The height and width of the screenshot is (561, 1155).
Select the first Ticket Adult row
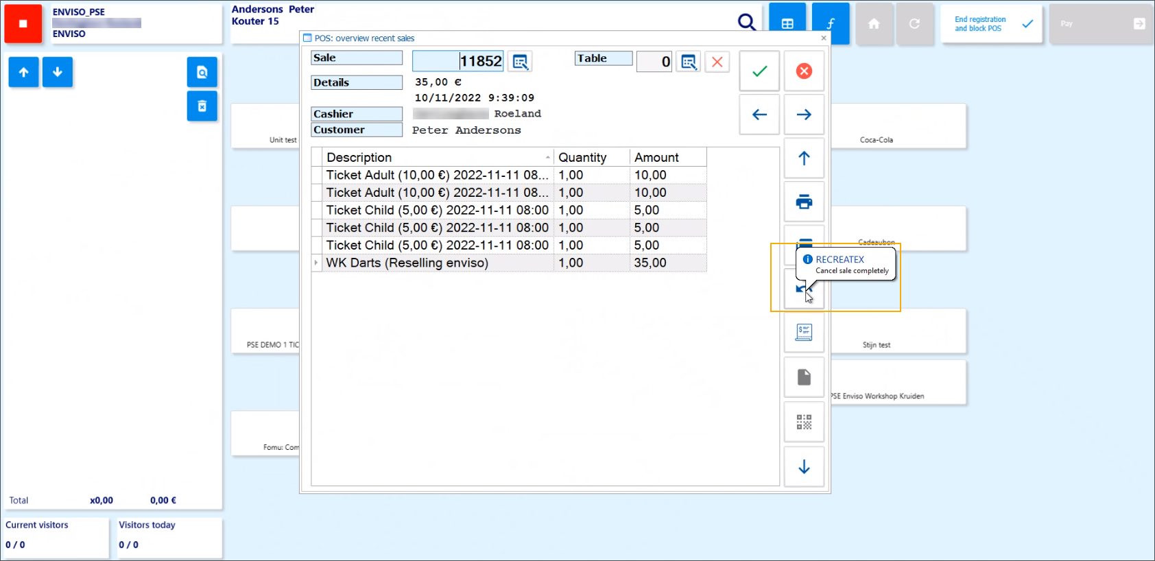[x=438, y=176]
